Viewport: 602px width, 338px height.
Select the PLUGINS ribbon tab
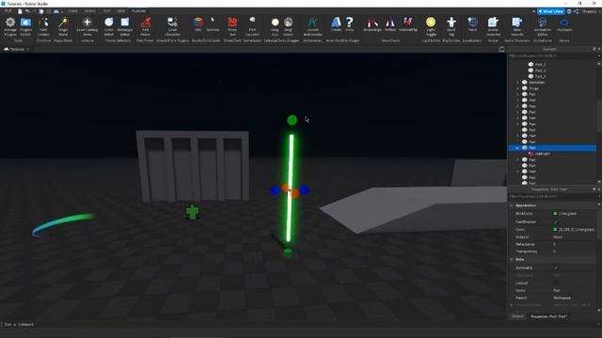pos(138,11)
